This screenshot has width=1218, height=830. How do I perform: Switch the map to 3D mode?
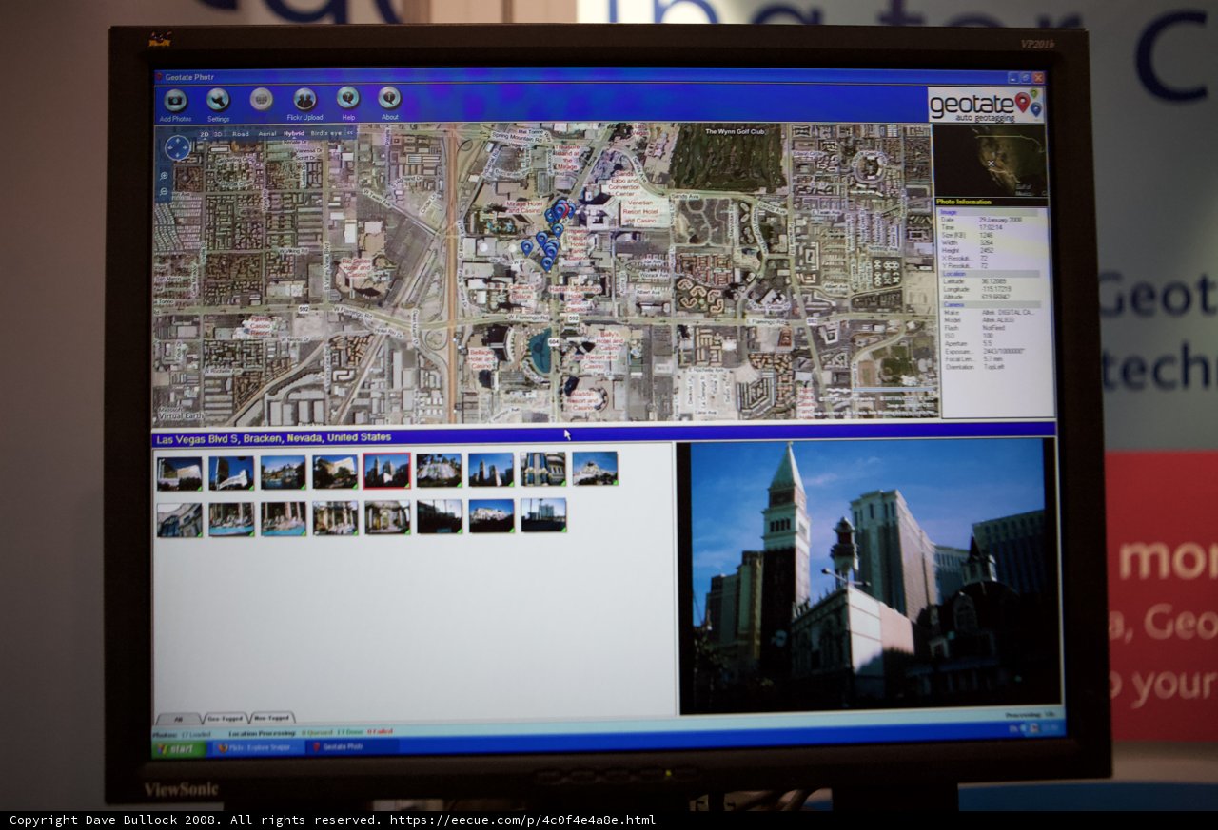(x=218, y=135)
